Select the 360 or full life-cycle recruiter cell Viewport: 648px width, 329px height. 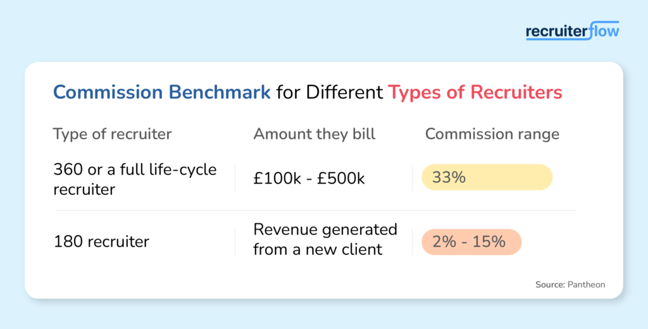point(135,179)
